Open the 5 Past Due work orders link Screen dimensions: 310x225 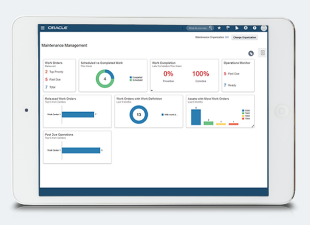[53, 79]
